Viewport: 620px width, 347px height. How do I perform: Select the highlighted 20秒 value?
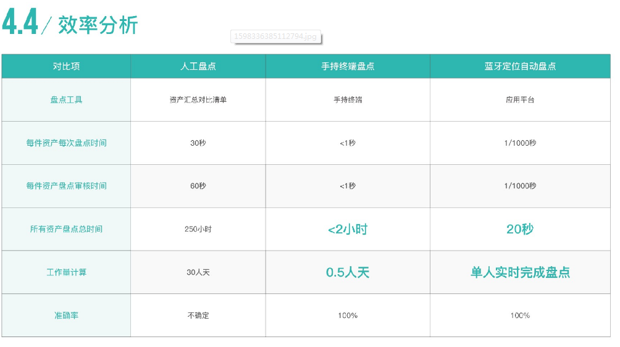520,229
